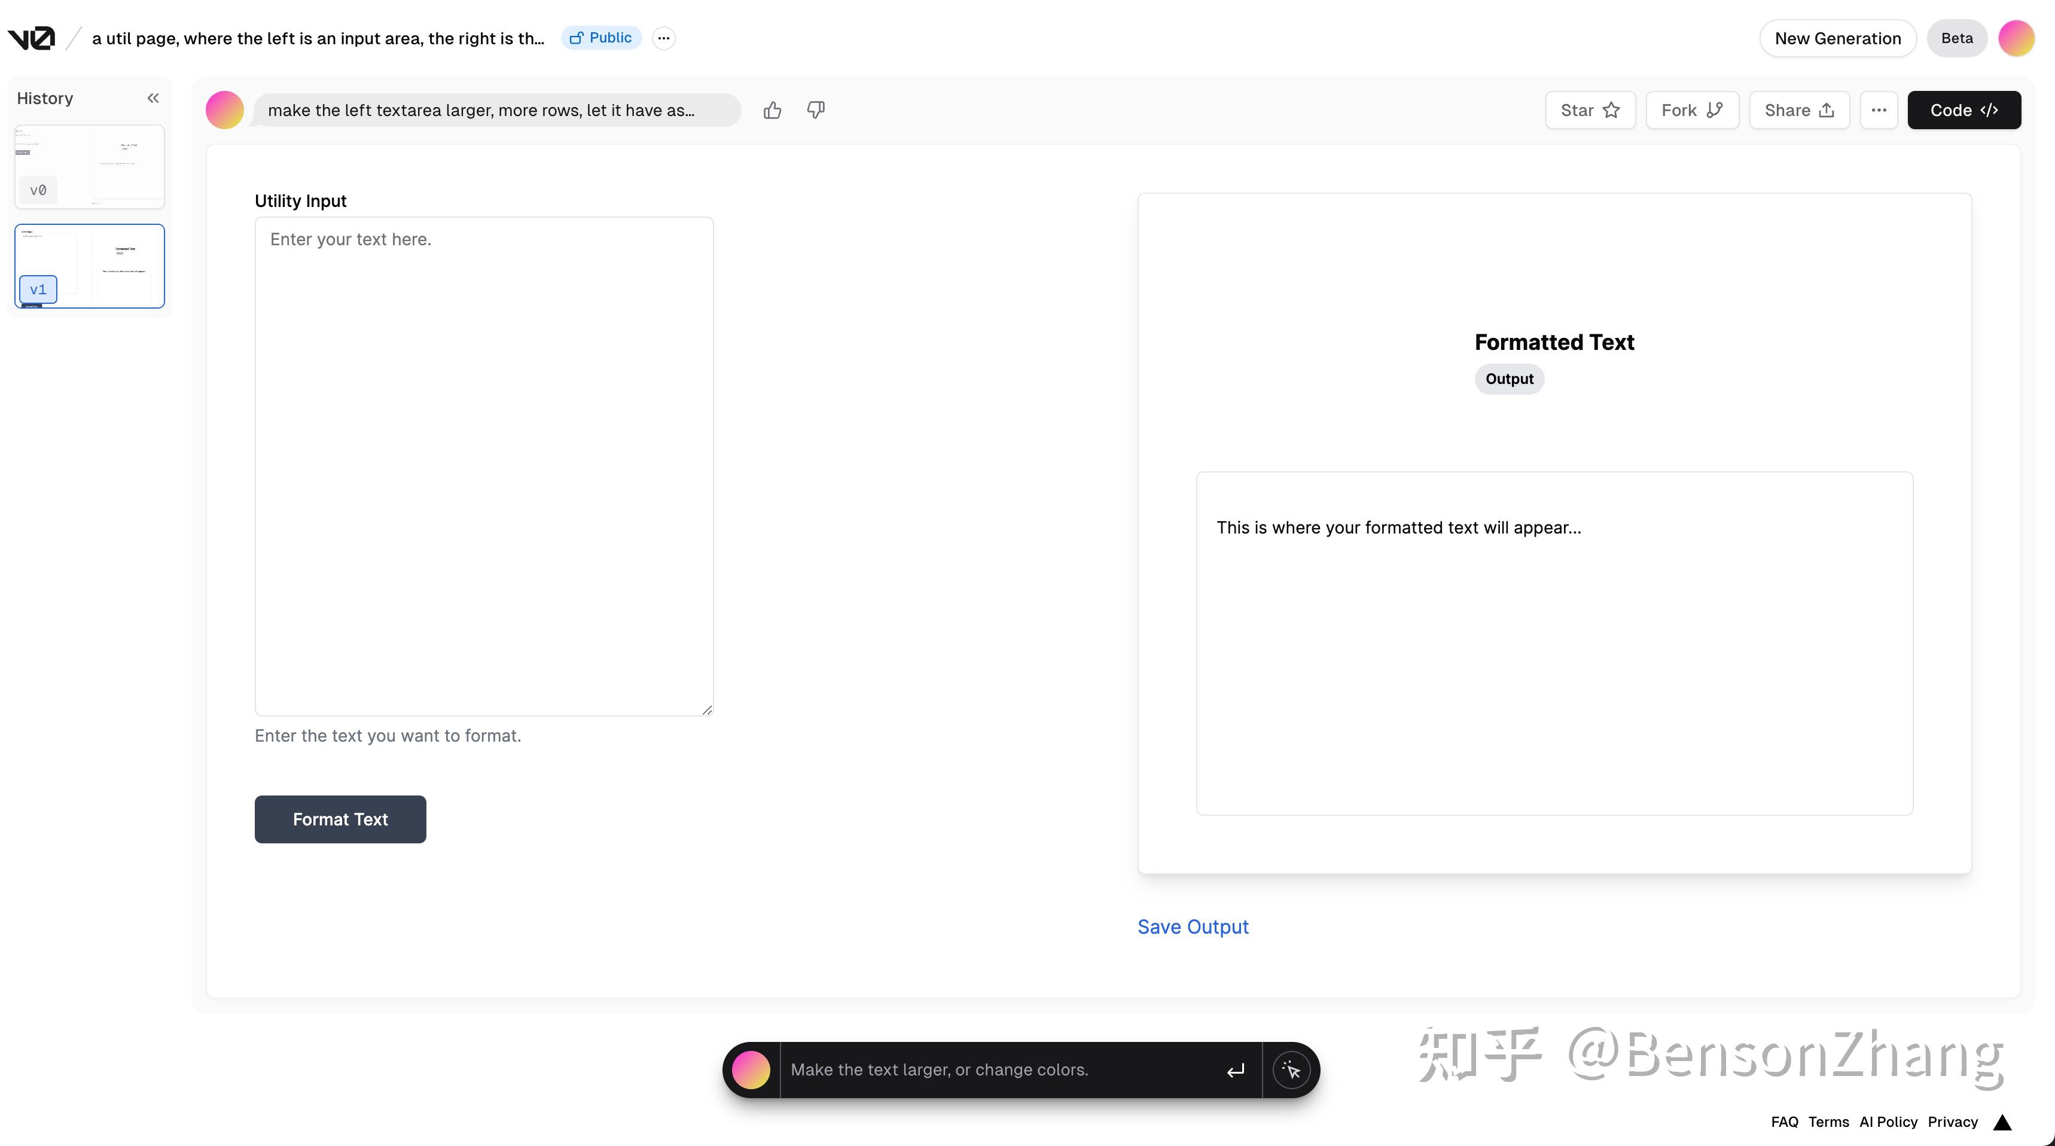Submit prompt with the enter arrow icon
2055x1146 pixels.
[1235, 1070]
